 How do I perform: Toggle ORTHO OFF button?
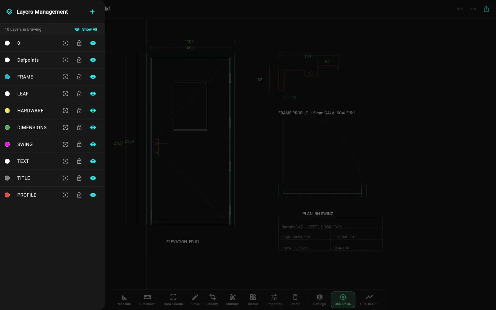pos(369,300)
